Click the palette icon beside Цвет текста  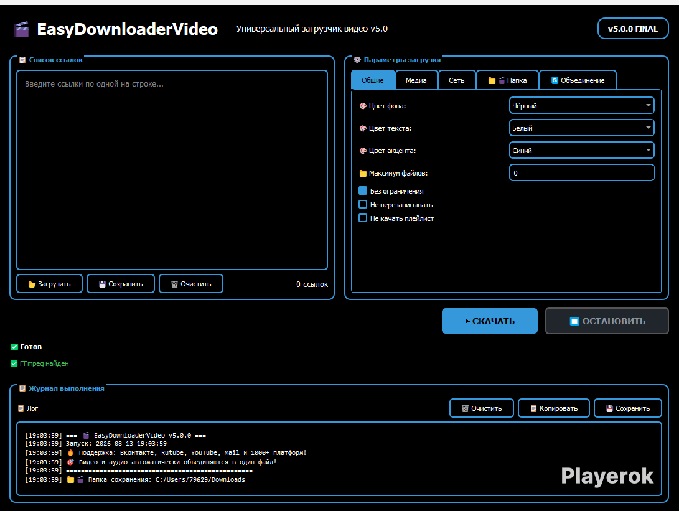[x=363, y=128]
